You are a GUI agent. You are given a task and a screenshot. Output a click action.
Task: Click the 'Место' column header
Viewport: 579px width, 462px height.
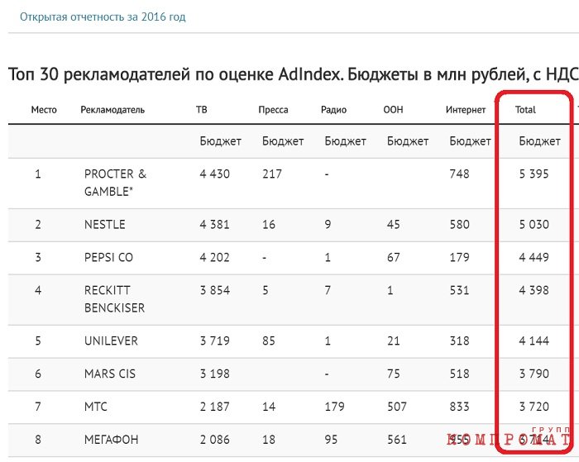pyautogui.click(x=44, y=110)
